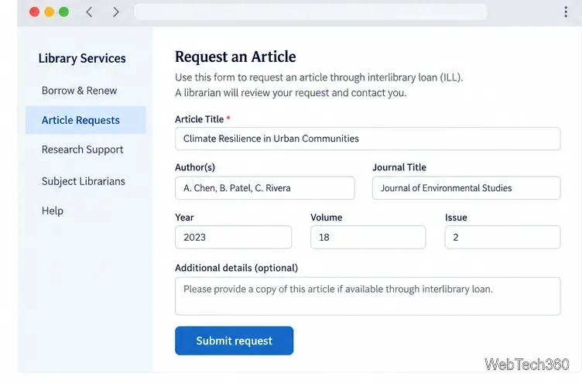Click the Volume field showing 18
The height and width of the screenshot is (384, 582).
click(368, 237)
